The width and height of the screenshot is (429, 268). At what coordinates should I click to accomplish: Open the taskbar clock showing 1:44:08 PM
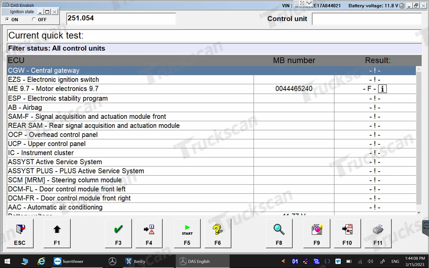click(x=415, y=261)
